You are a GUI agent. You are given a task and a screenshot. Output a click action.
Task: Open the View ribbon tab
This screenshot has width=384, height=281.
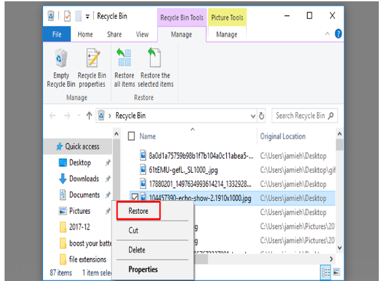click(142, 35)
